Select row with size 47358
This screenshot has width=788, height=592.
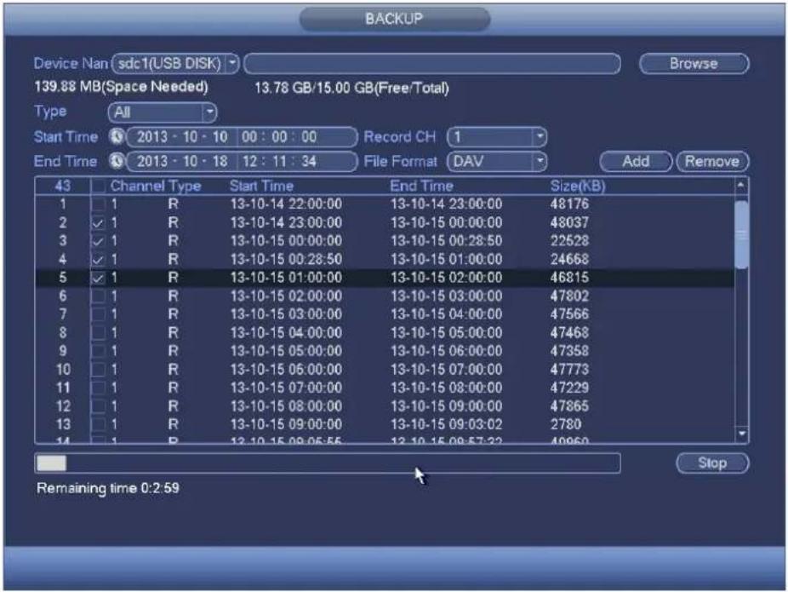pyautogui.click(x=385, y=351)
